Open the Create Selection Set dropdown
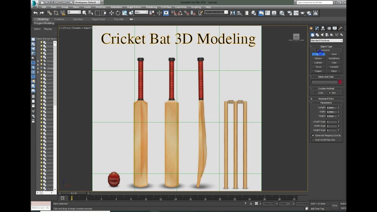Screen dimensions: 377x212 pos(216,12)
